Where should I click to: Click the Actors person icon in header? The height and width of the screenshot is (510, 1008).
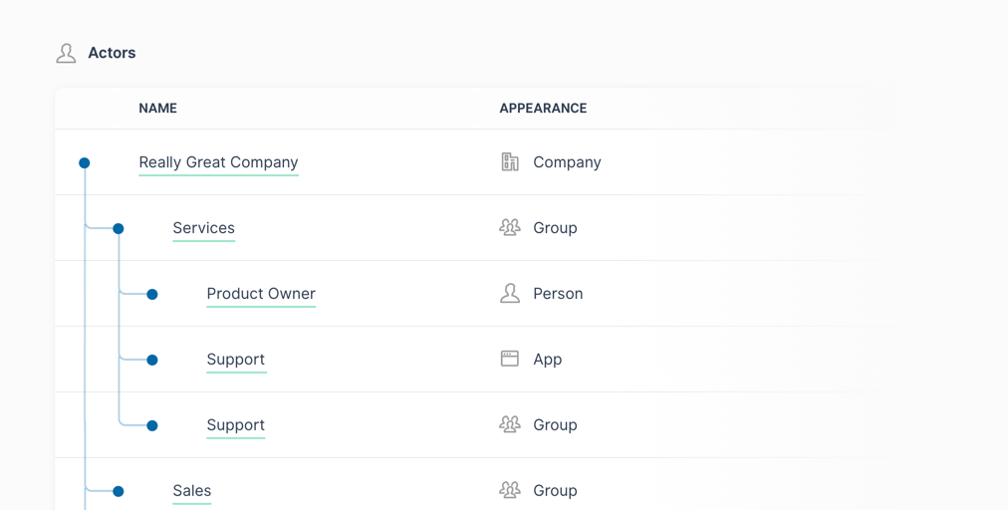pyautogui.click(x=66, y=54)
